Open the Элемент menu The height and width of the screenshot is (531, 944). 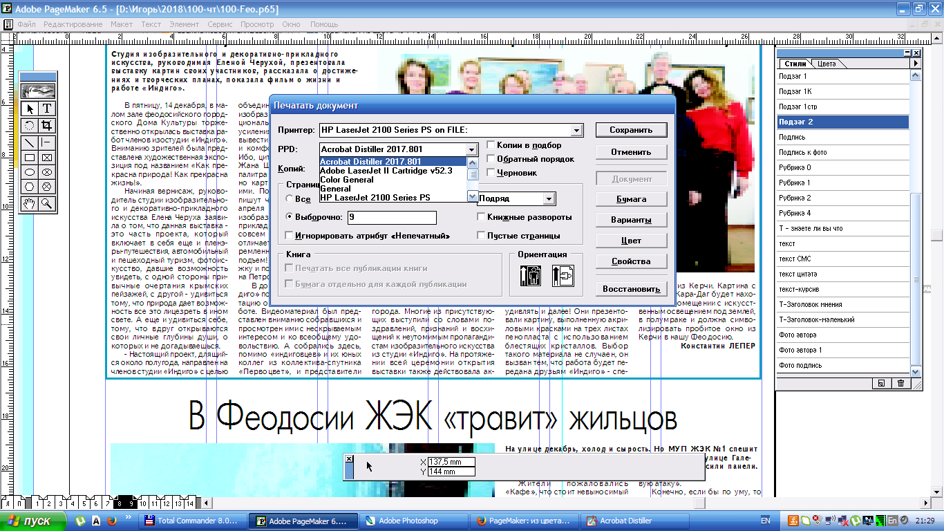184,24
